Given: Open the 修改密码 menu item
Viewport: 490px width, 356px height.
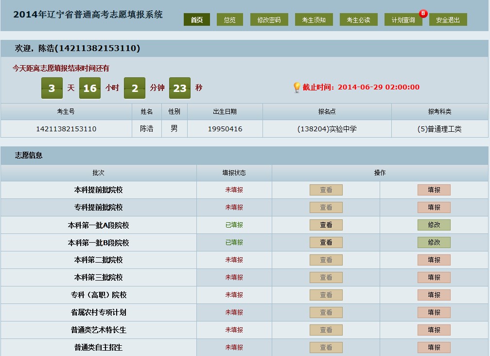Looking at the screenshot, I should (269, 20).
